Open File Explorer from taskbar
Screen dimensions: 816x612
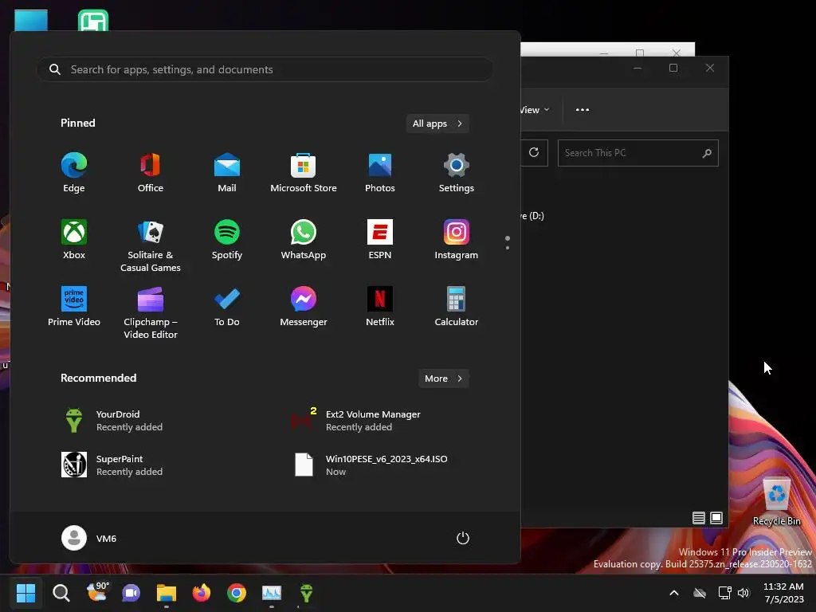167,593
